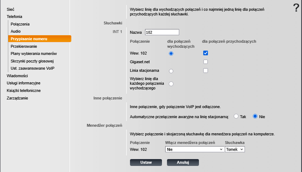Select Nie for automatic emergency switching
The width and height of the screenshot is (302, 172).
coord(256,116)
